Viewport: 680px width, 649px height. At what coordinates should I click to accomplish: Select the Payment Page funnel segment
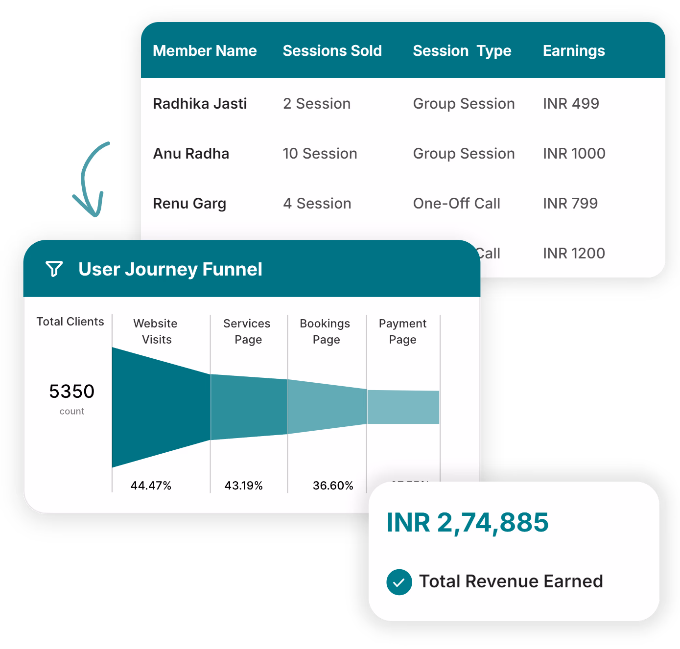(x=403, y=407)
